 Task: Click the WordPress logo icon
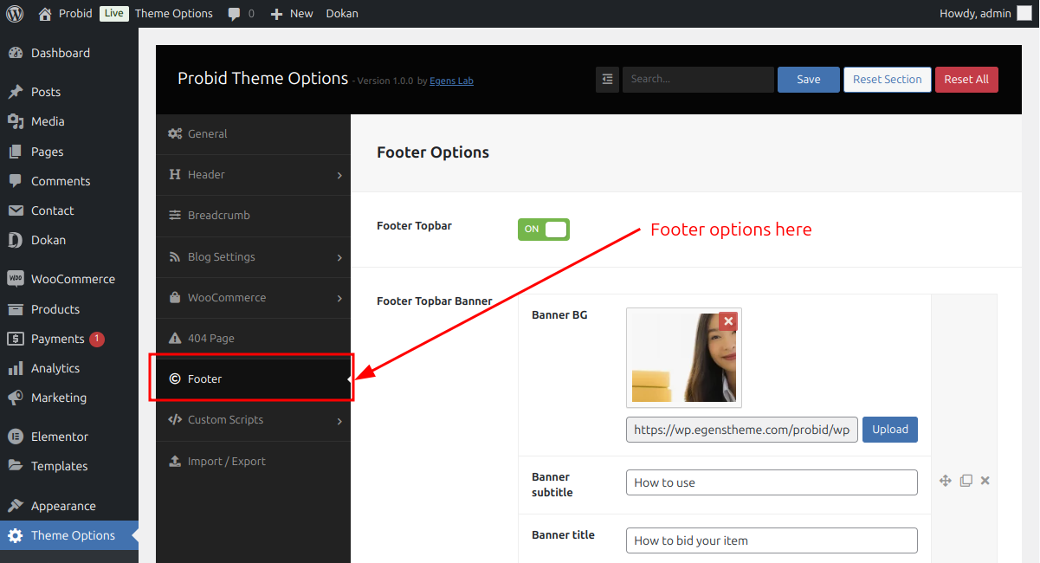[x=14, y=13]
